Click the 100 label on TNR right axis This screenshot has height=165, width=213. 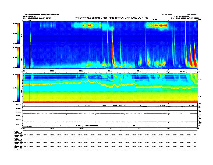coord(200,80)
